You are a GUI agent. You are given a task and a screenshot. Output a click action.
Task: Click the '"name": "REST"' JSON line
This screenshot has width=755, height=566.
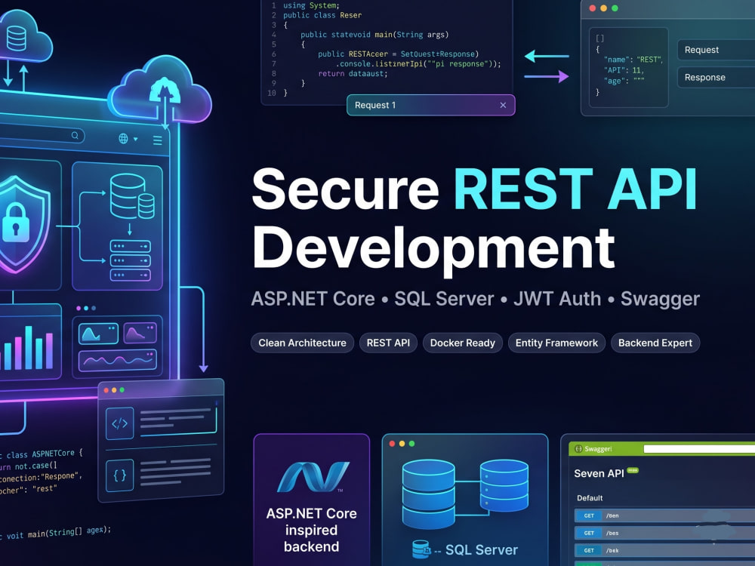pyautogui.click(x=633, y=60)
